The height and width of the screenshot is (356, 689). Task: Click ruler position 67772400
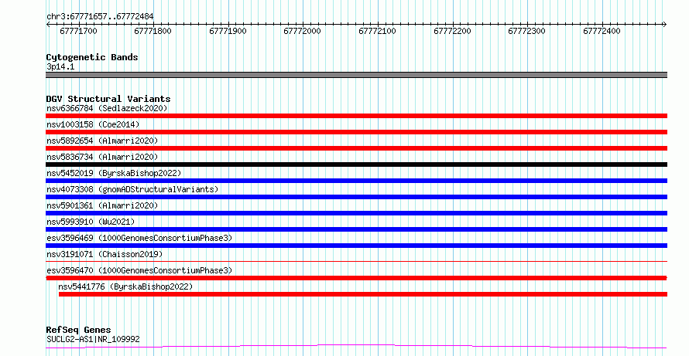coord(602,31)
